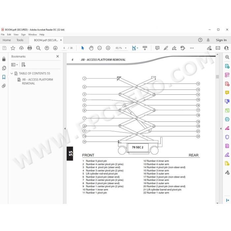Open the Sign menu
The image size is (231, 231).
[23, 34]
